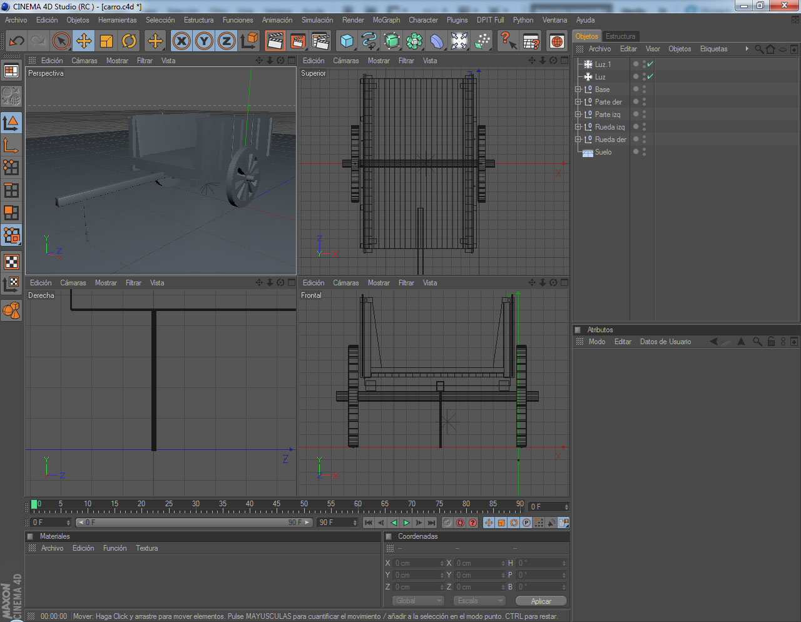Open the spline drawing tool
The image size is (801, 622).
click(369, 41)
